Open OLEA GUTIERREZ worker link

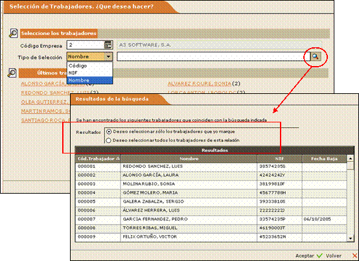(x=45, y=102)
